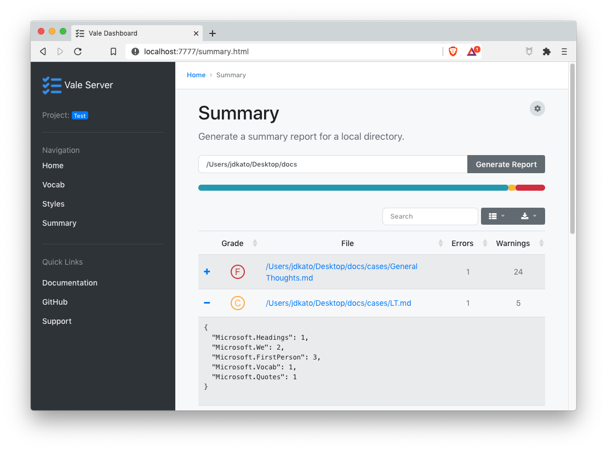Click the site info icon in address bar

tap(135, 52)
